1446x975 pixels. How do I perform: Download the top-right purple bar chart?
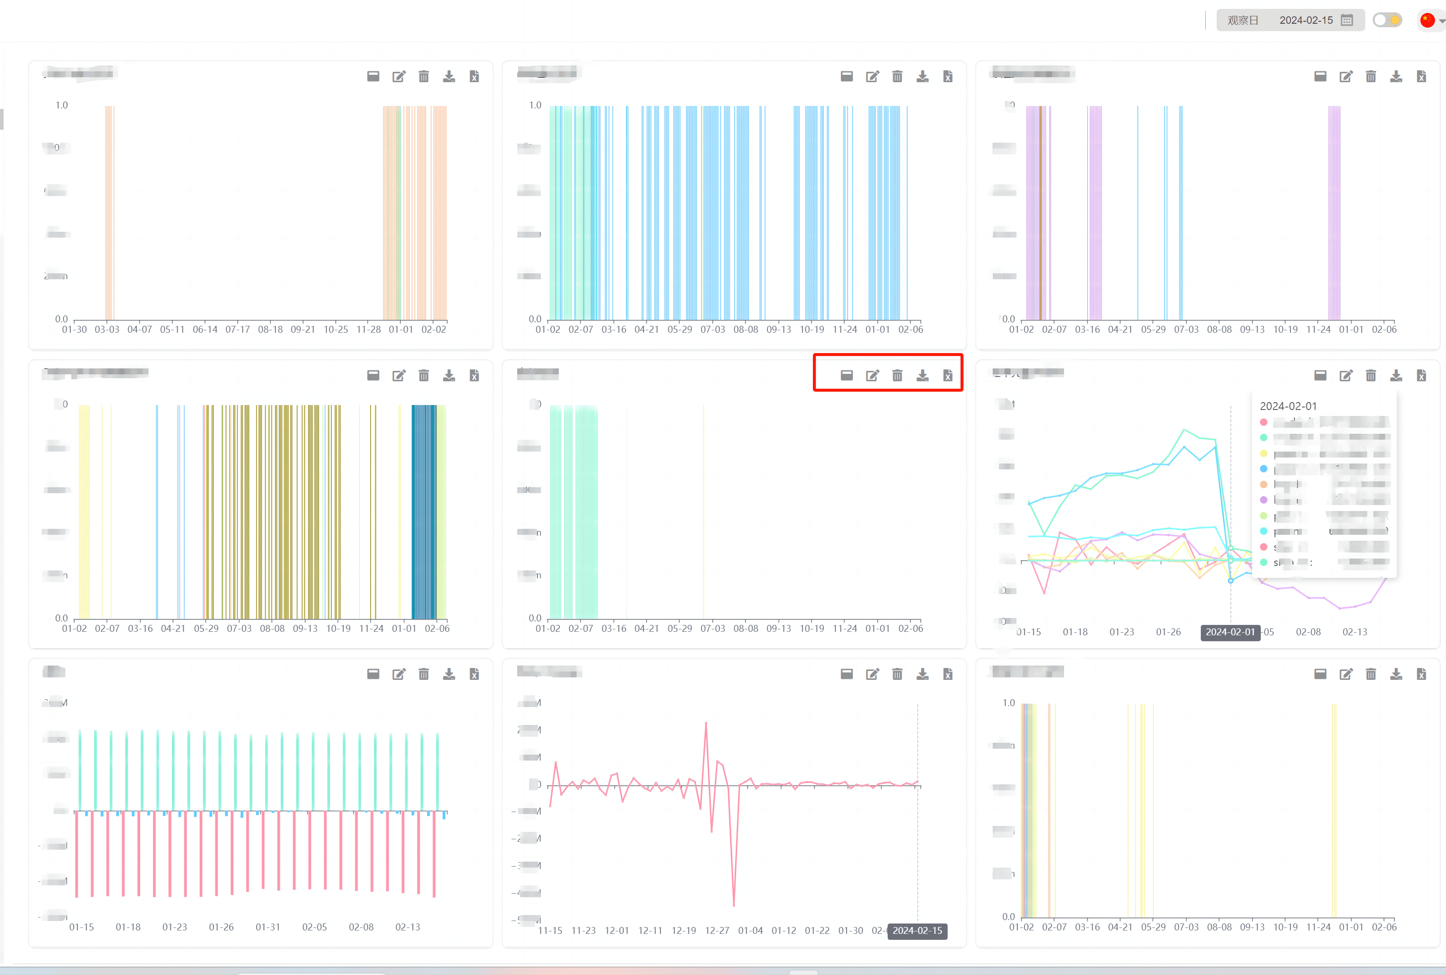[x=1396, y=76]
